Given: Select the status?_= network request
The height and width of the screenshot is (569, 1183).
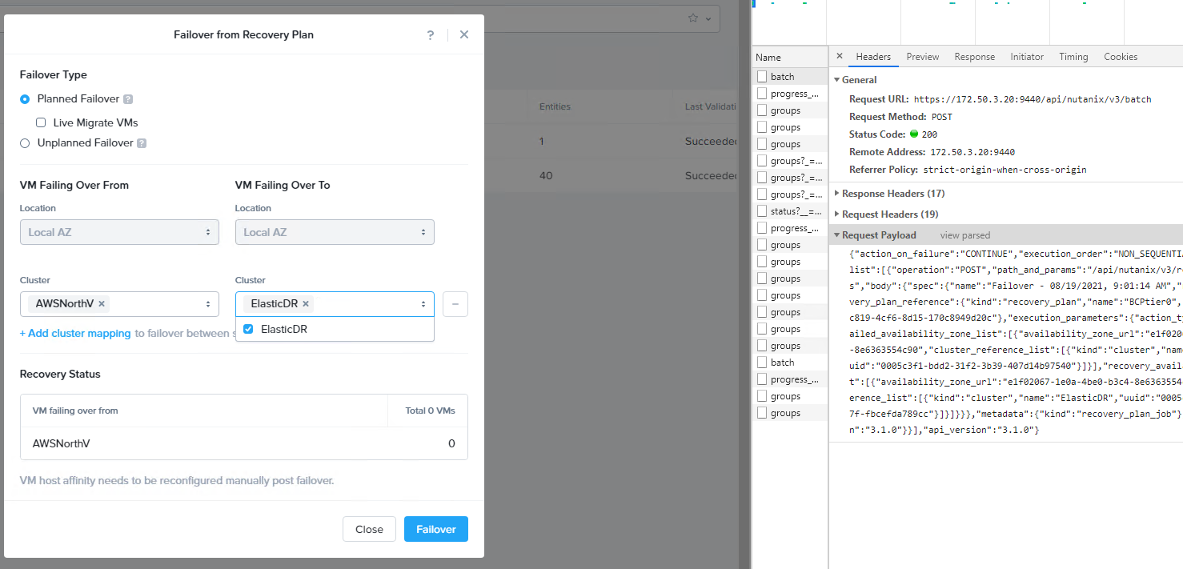Looking at the screenshot, I should (791, 211).
